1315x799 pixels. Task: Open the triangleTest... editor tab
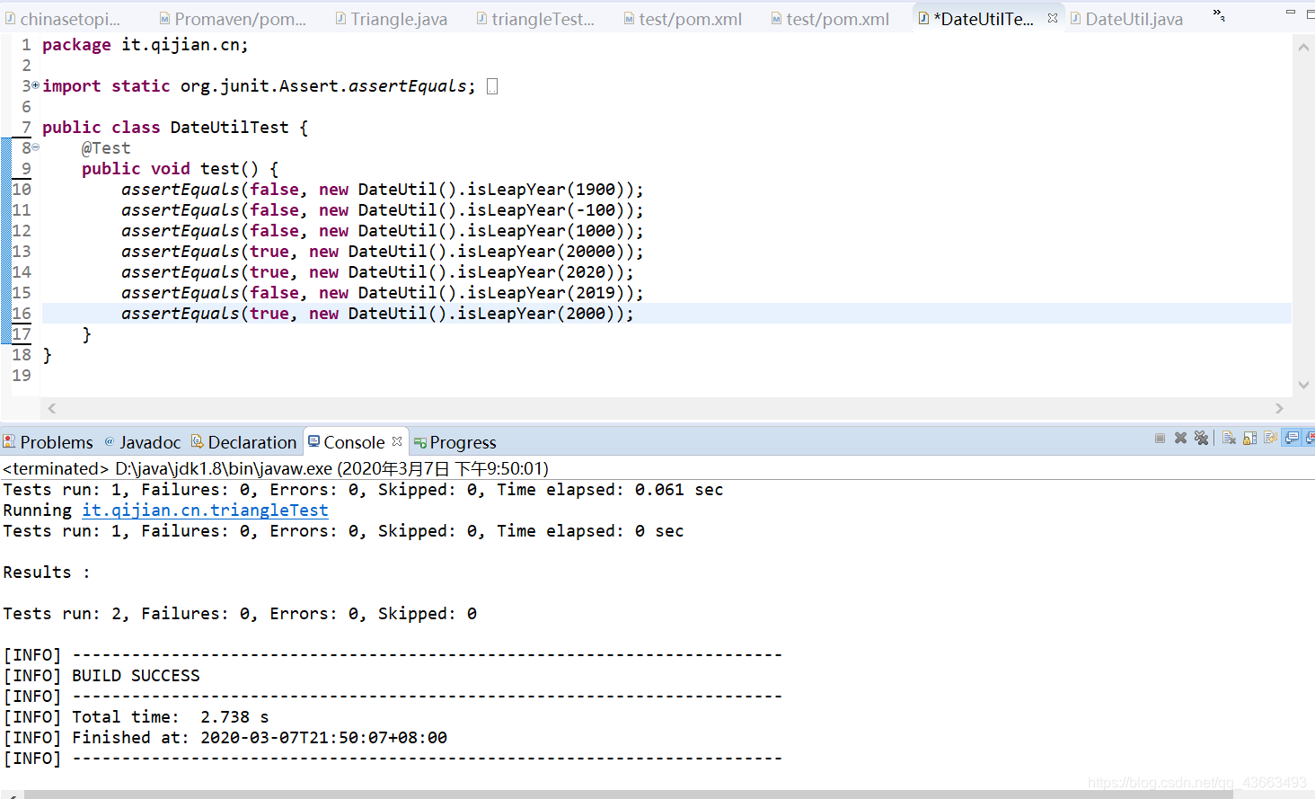[x=535, y=19]
